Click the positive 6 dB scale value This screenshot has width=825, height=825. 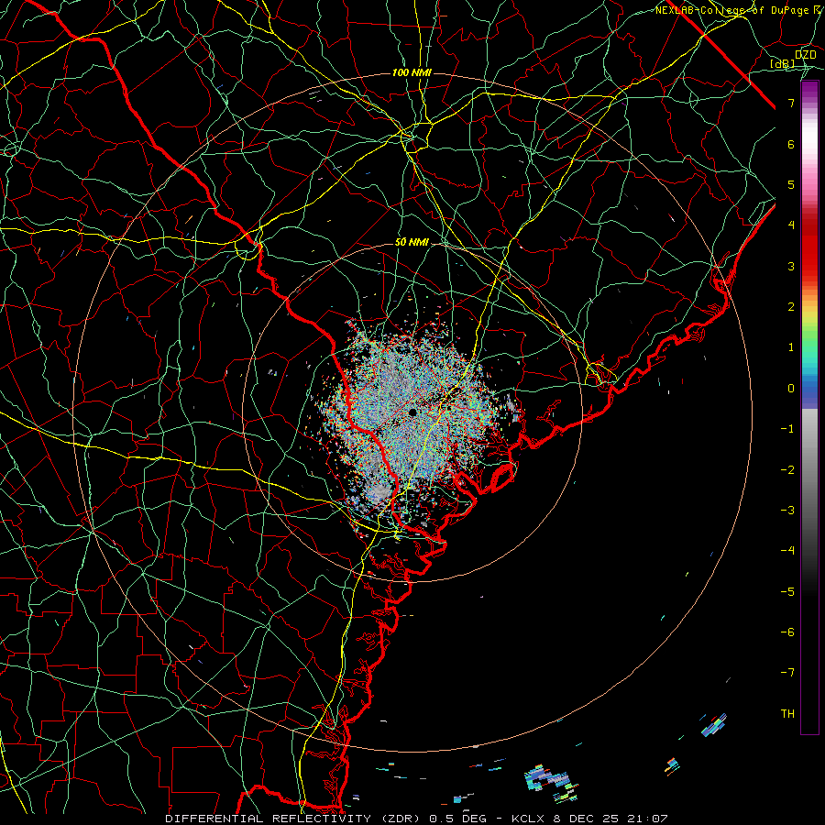point(791,144)
